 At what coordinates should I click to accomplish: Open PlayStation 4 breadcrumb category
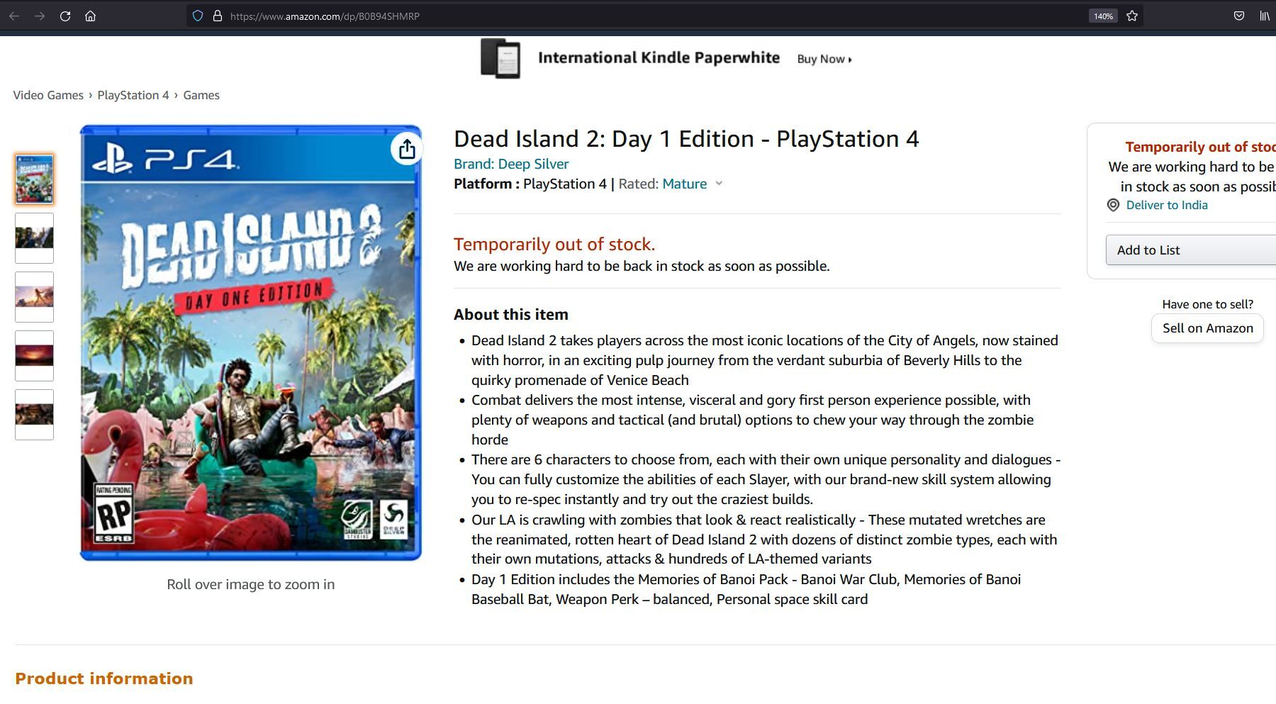(133, 95)
